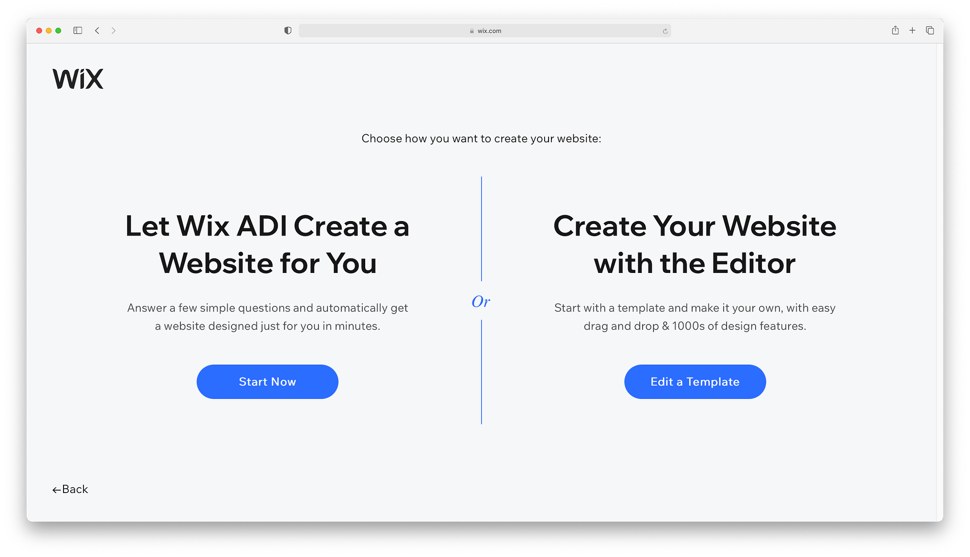Click the sidebar panels expand icon

point(78,31)
